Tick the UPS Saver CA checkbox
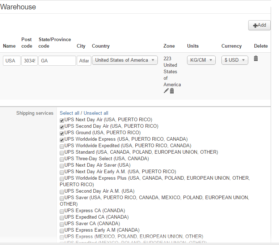Viewport: 279px width, 245px height. pyautogui.click(x=62, y=224)
